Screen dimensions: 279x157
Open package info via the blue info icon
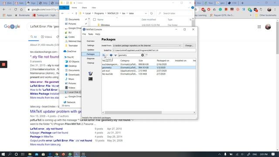pyautogui.click(x=111, y=55)
